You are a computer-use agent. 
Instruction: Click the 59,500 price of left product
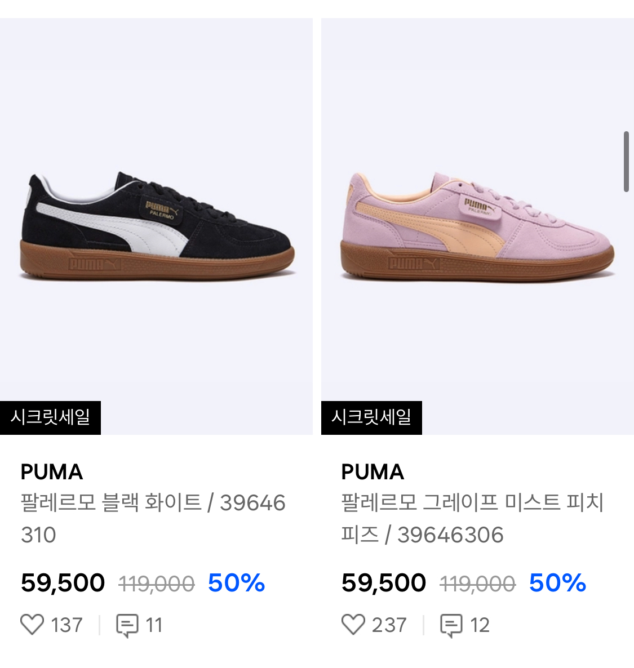(63, 583)
